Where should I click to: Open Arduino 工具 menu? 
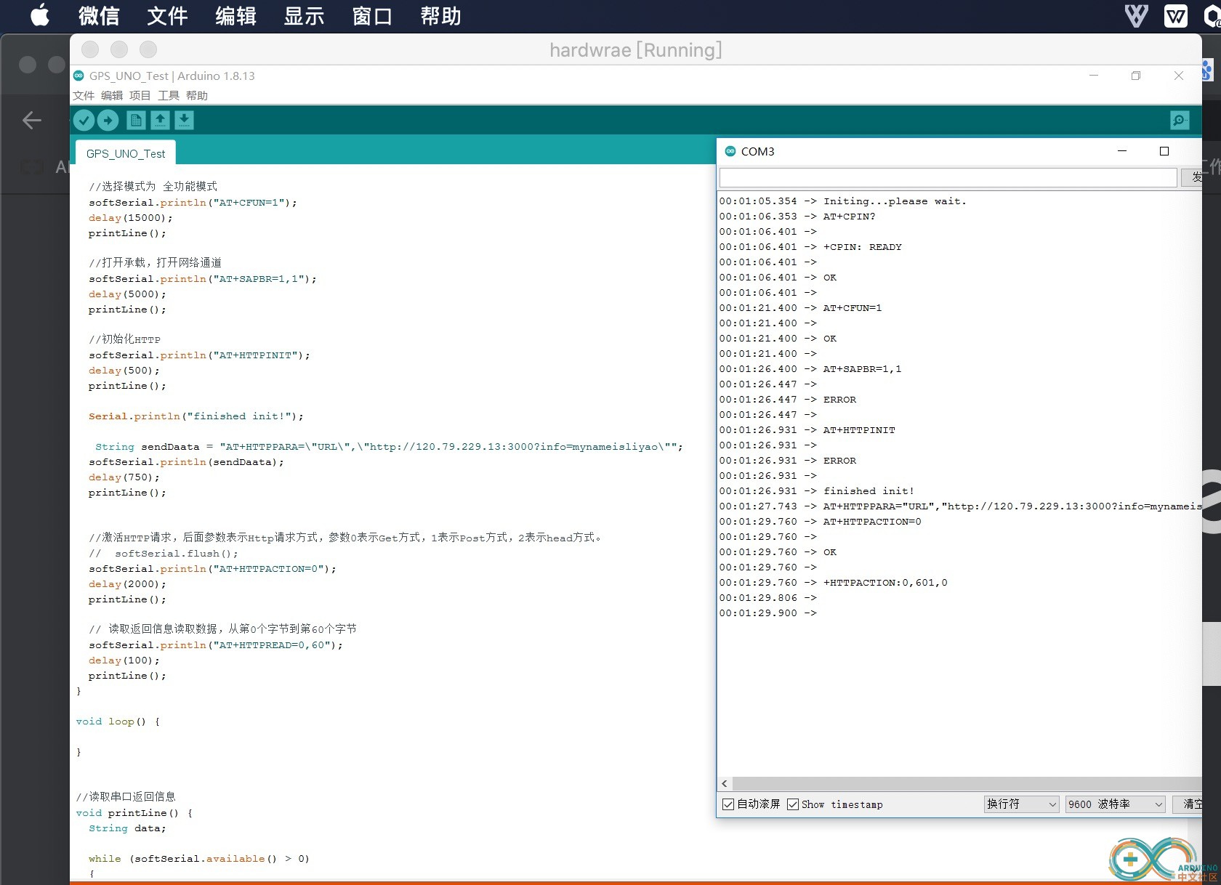click(x=169, y=95)
